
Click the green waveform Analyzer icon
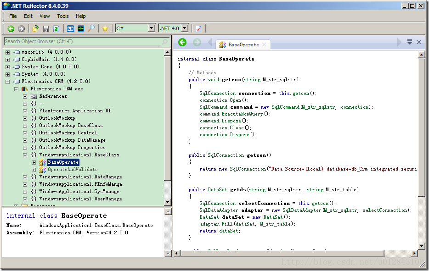[x=81, y=28]
